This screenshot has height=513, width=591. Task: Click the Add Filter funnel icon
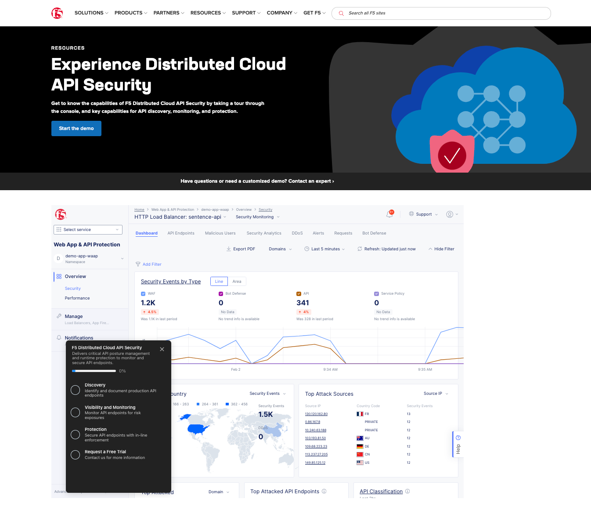[138, 264]
